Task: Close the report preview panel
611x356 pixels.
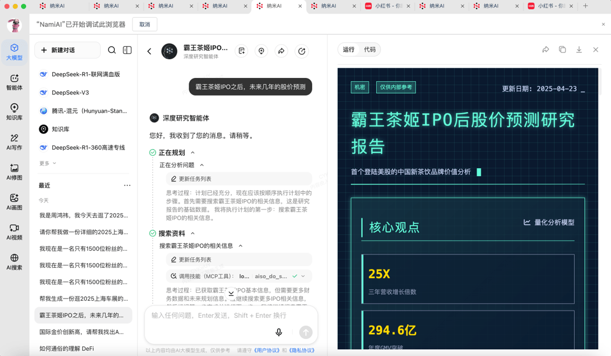Action: click(x=596, y=49)
